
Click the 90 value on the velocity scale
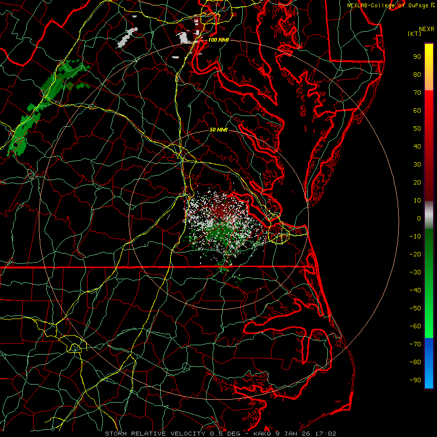(x=417, y=57)
